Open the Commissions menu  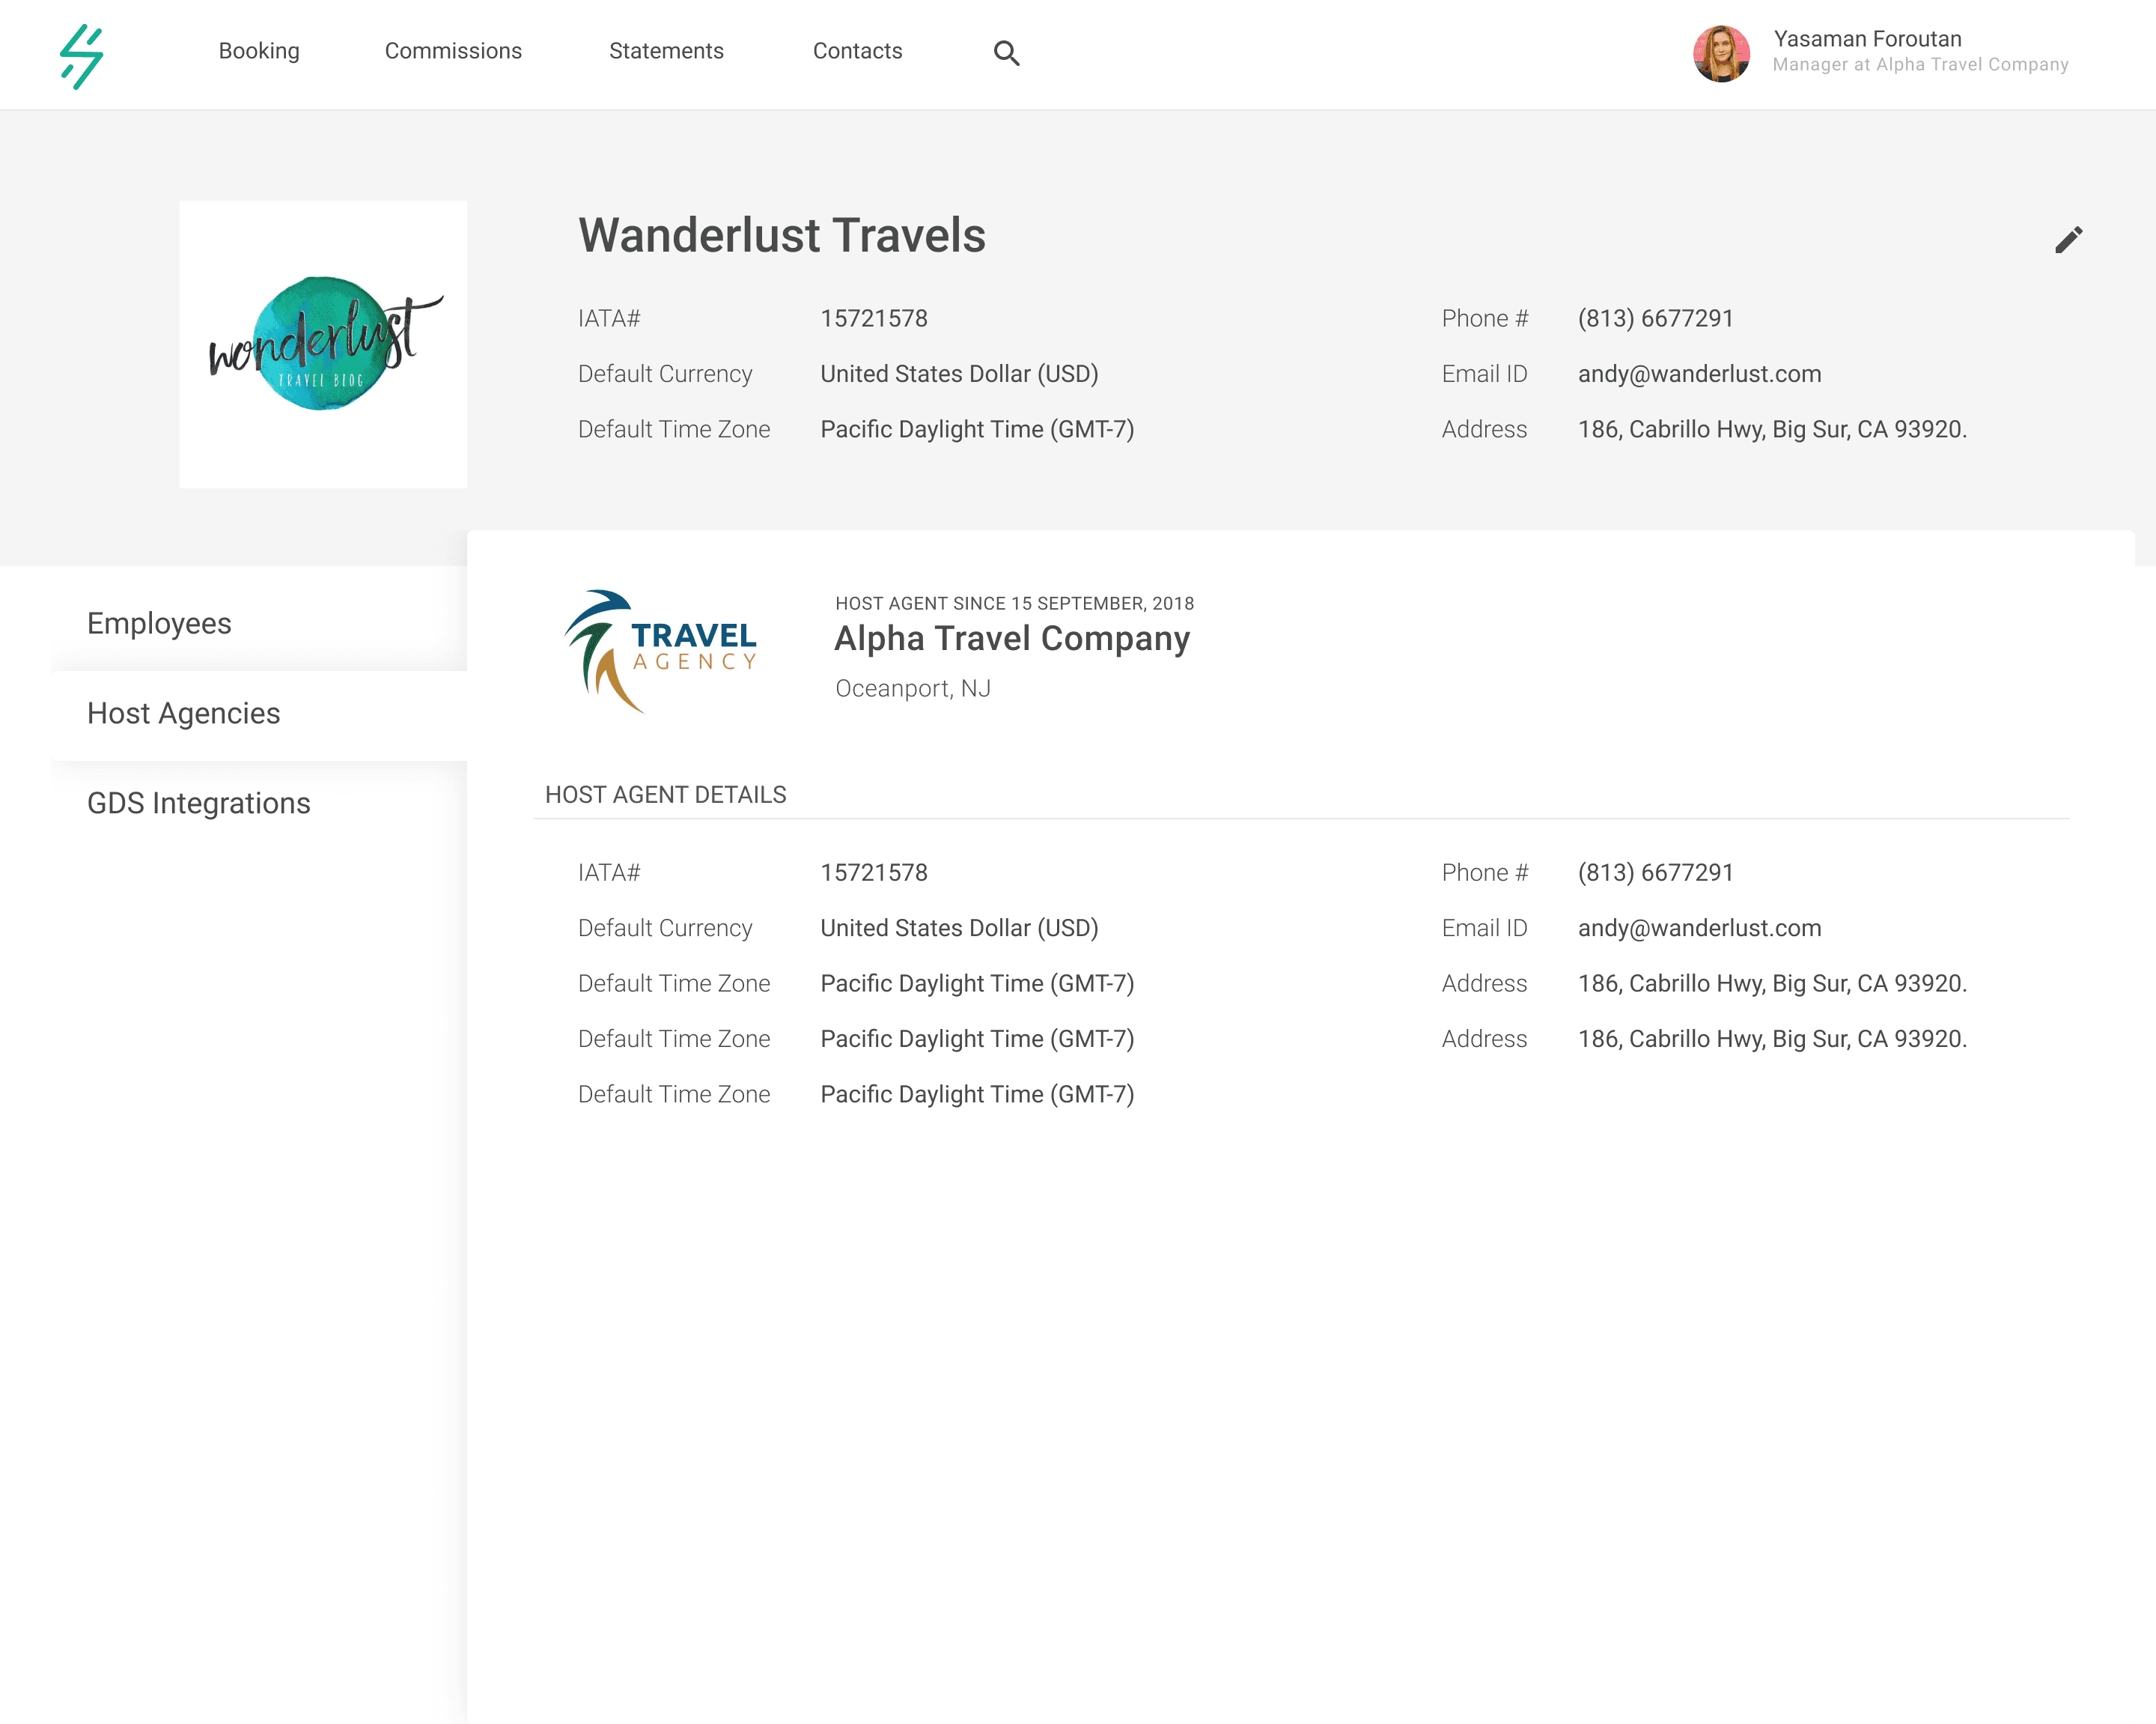tap(453, 51)
